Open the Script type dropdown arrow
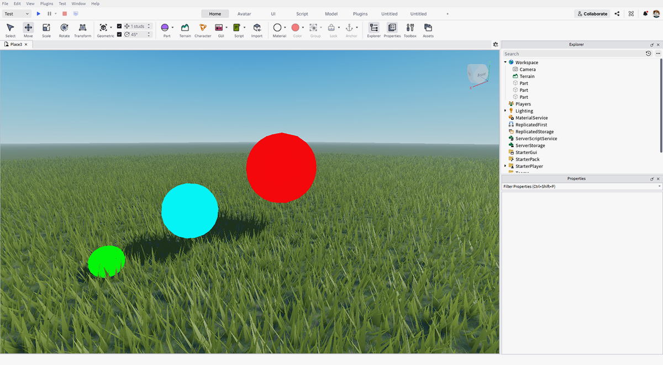The width and height of the screenshot is (663, 365). (x=245, y=27)
